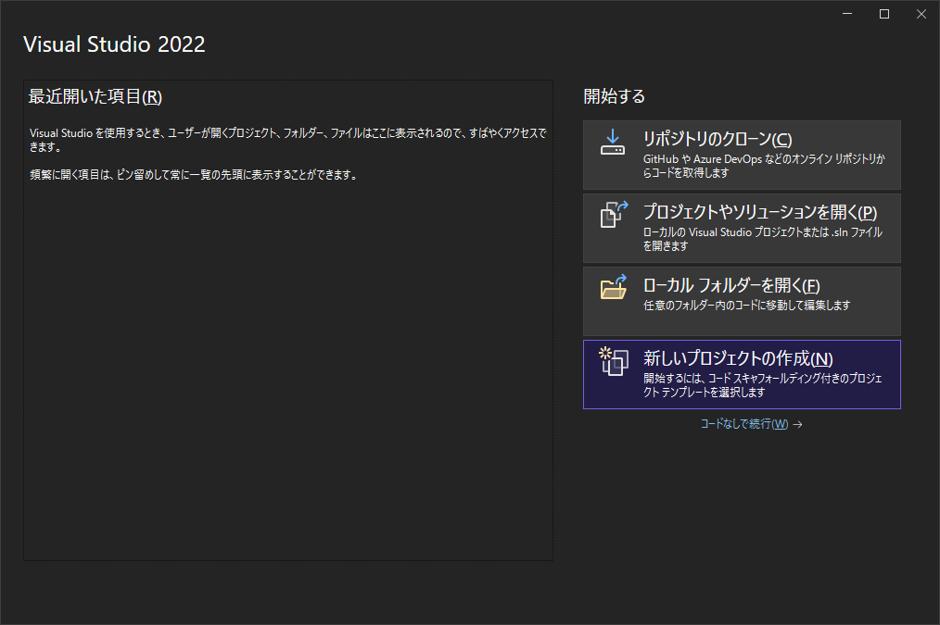The image size is (940, 625).
Task: Click the 開始する heading
Action: point(614,96)
